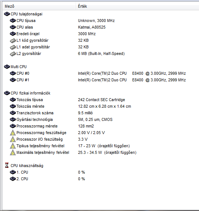
Task: Click the voltage warning icon for Processzormag feszültsége
Action: (13, 133)
